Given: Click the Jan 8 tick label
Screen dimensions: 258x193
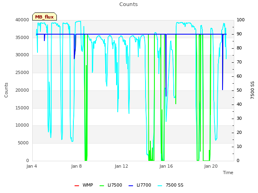Looking at the screenshot, I should pyautogui.click(x=76, y=166).
